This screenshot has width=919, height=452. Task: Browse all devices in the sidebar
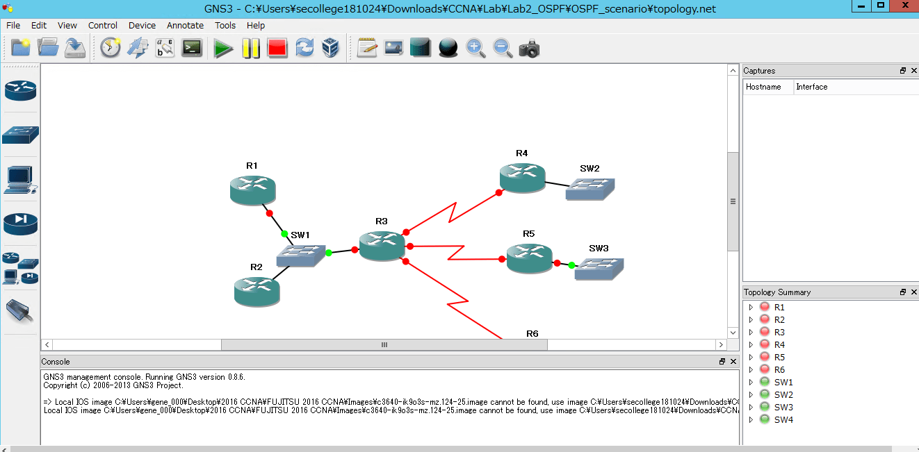pyautogui.click(x=21, y=269)
